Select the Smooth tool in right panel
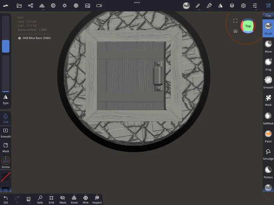 pyautogui.click(x=268, y=82)
